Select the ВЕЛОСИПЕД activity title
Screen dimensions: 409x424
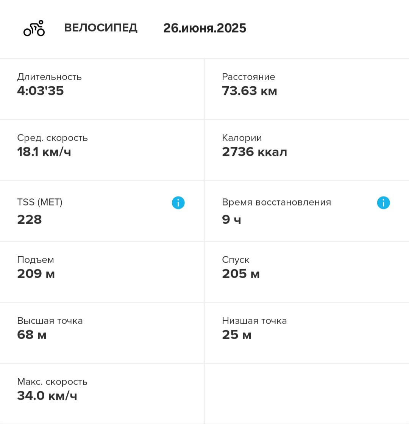pos(101,28)
